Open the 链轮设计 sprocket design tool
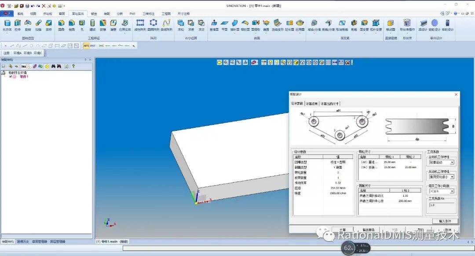Image resolution: width=475 pixels, height=256 pixels. (435, 25)
